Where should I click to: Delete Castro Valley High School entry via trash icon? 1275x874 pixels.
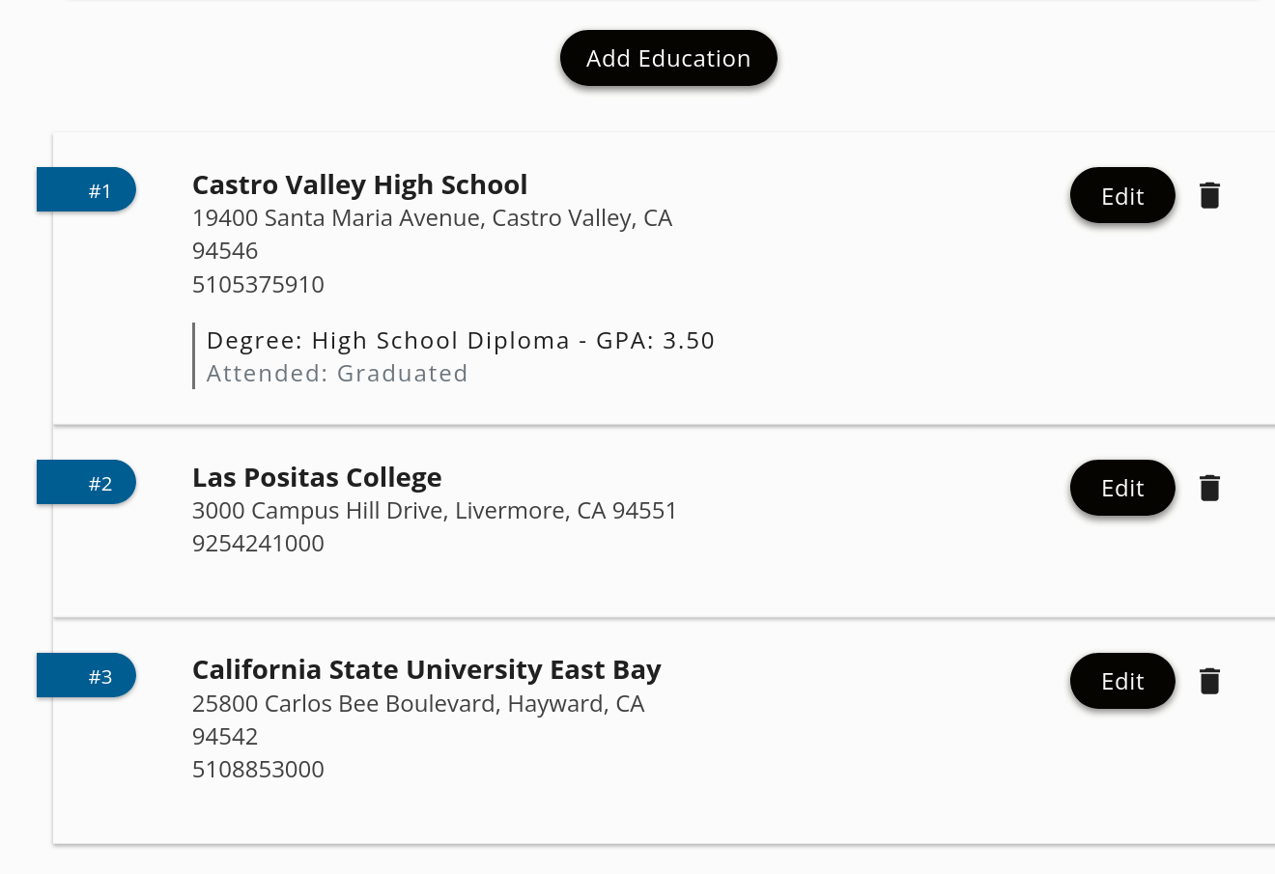point(1209,195)
